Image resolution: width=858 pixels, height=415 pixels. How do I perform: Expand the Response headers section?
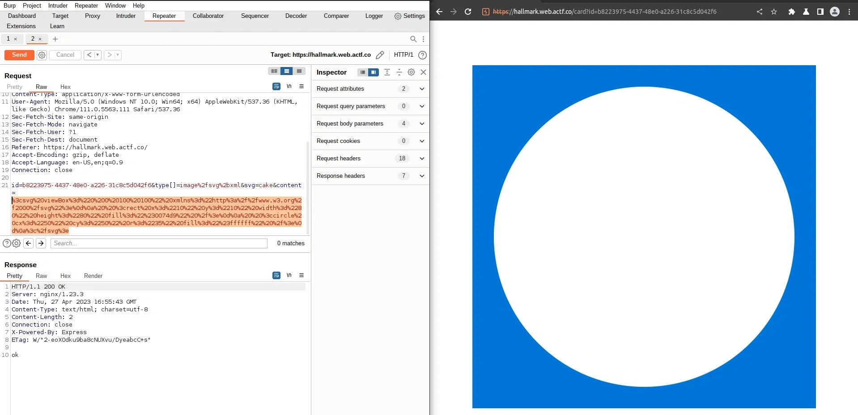click(421, 176)
